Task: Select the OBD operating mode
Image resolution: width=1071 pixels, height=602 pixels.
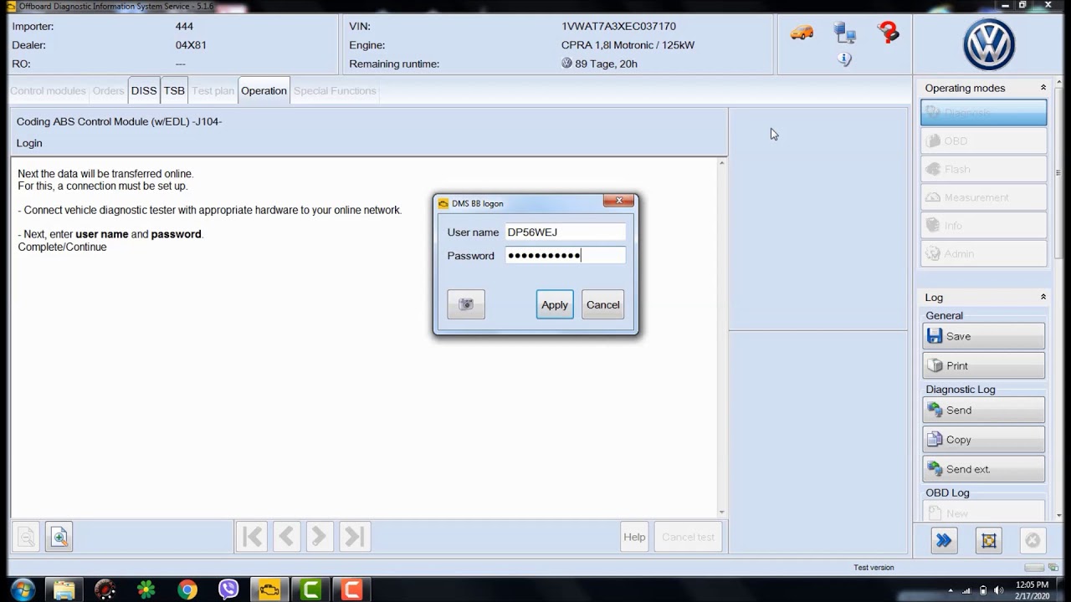Action: pyautogui.click(x=984, y=141)
